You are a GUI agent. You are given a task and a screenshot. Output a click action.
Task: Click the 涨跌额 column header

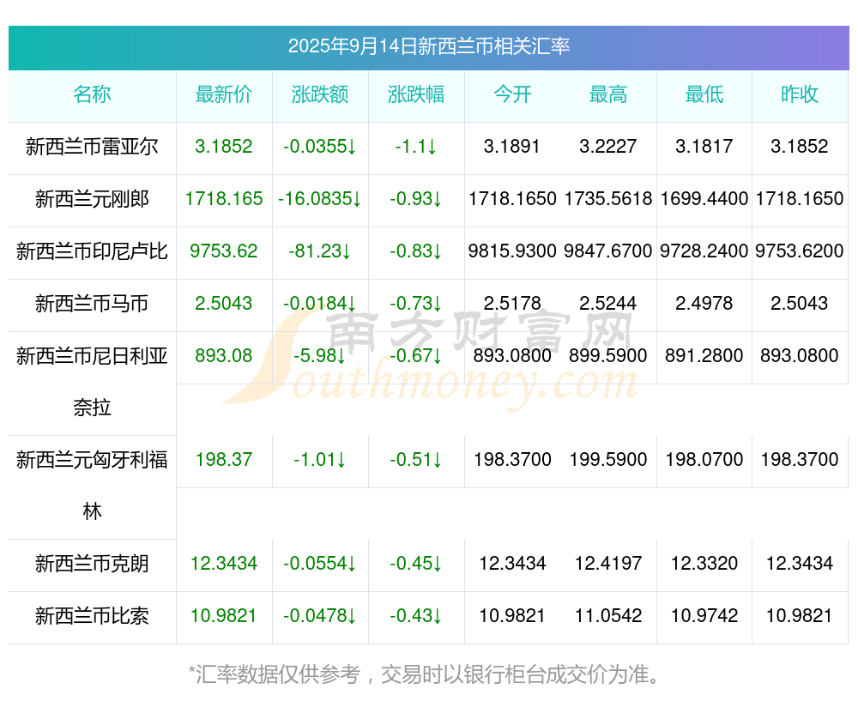point(320,94)
